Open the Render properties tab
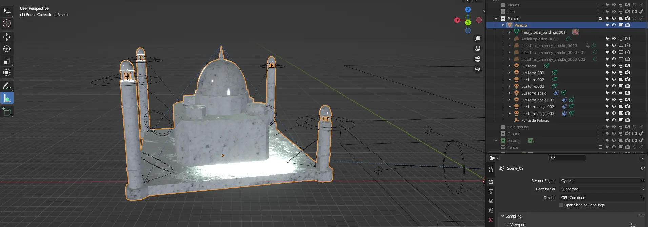The width and height of the screenshot is (648, 227). 491,182
